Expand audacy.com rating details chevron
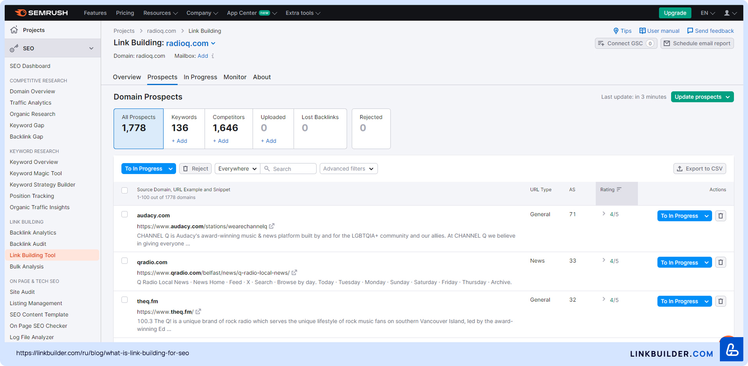Screen dimensions: 748x366 tap(604, 213)
